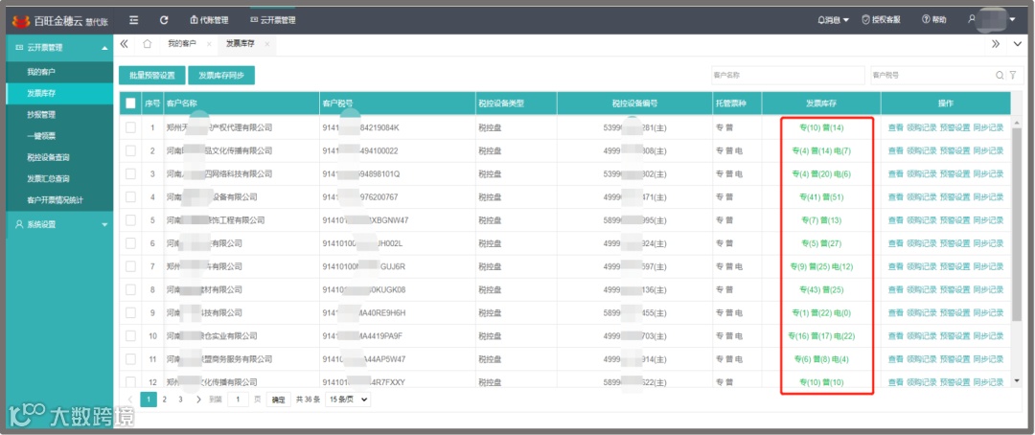
Task: Click the page jump number field
Action: tap(238, 400)
